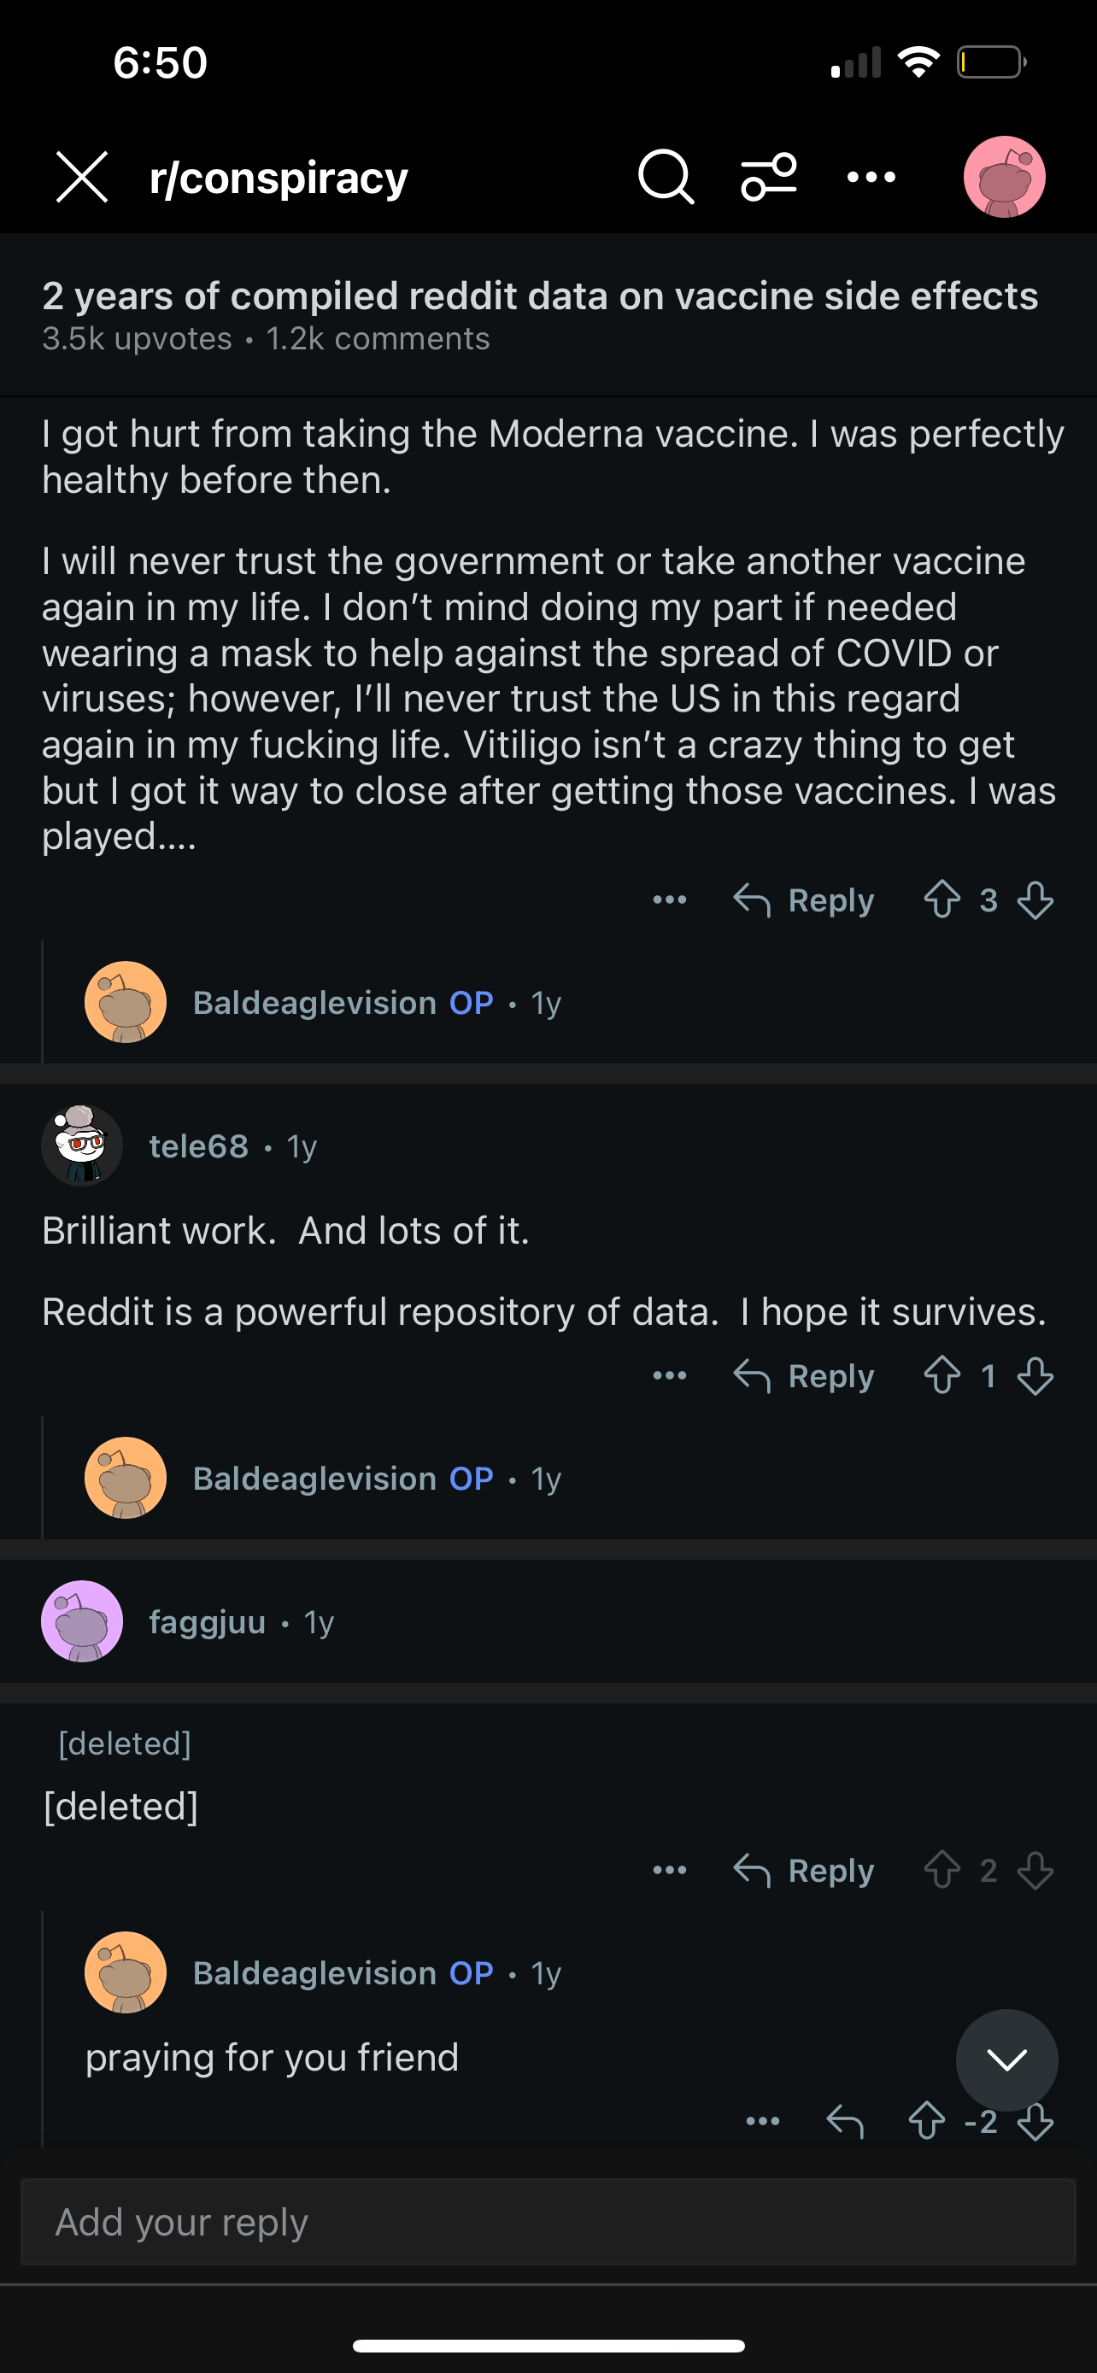The width and height of the screenshot is (1097, 2373).
Task: Open the post overflow menu in header
Action: pyautogui.click(x=871, y=177)
